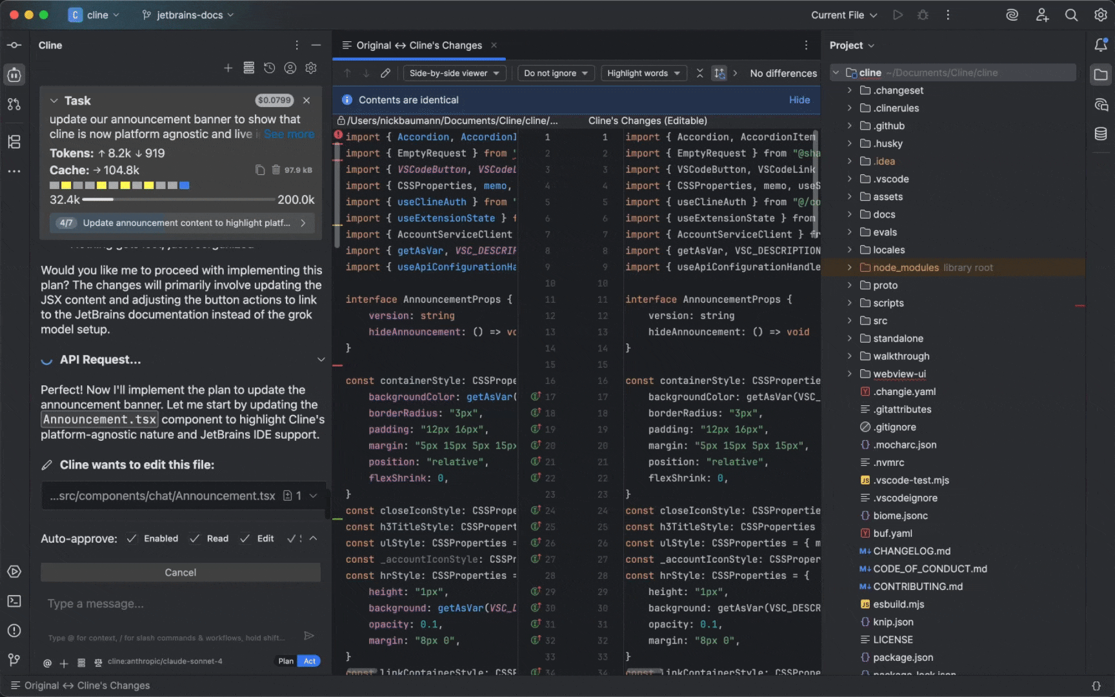The height and width of the screenshot is (697, 1115).
Task: Toggle Auto-approve Edit checkbox
Action: click(245, 538)
